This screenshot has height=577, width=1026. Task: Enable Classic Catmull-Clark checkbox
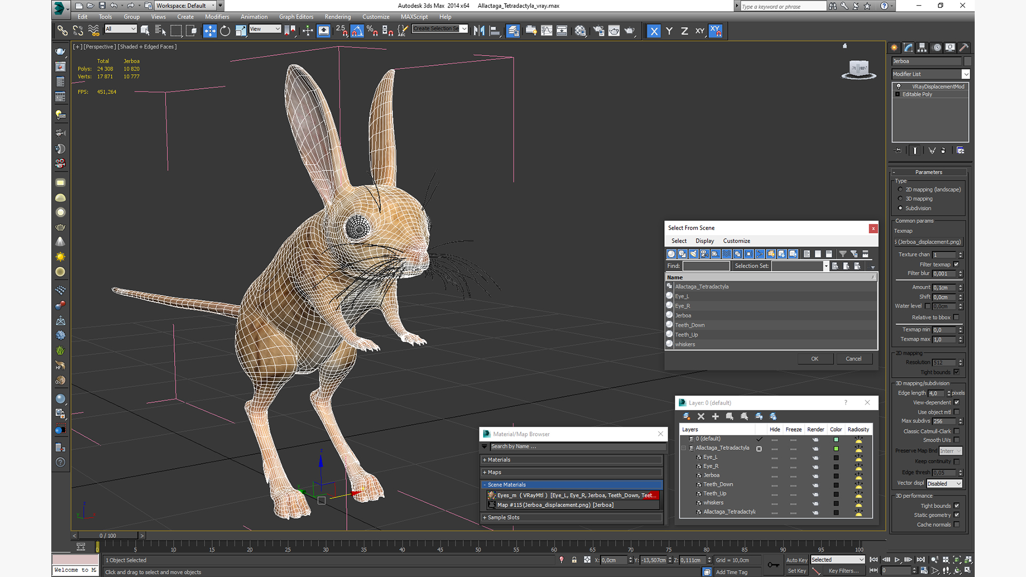[957, 431]
